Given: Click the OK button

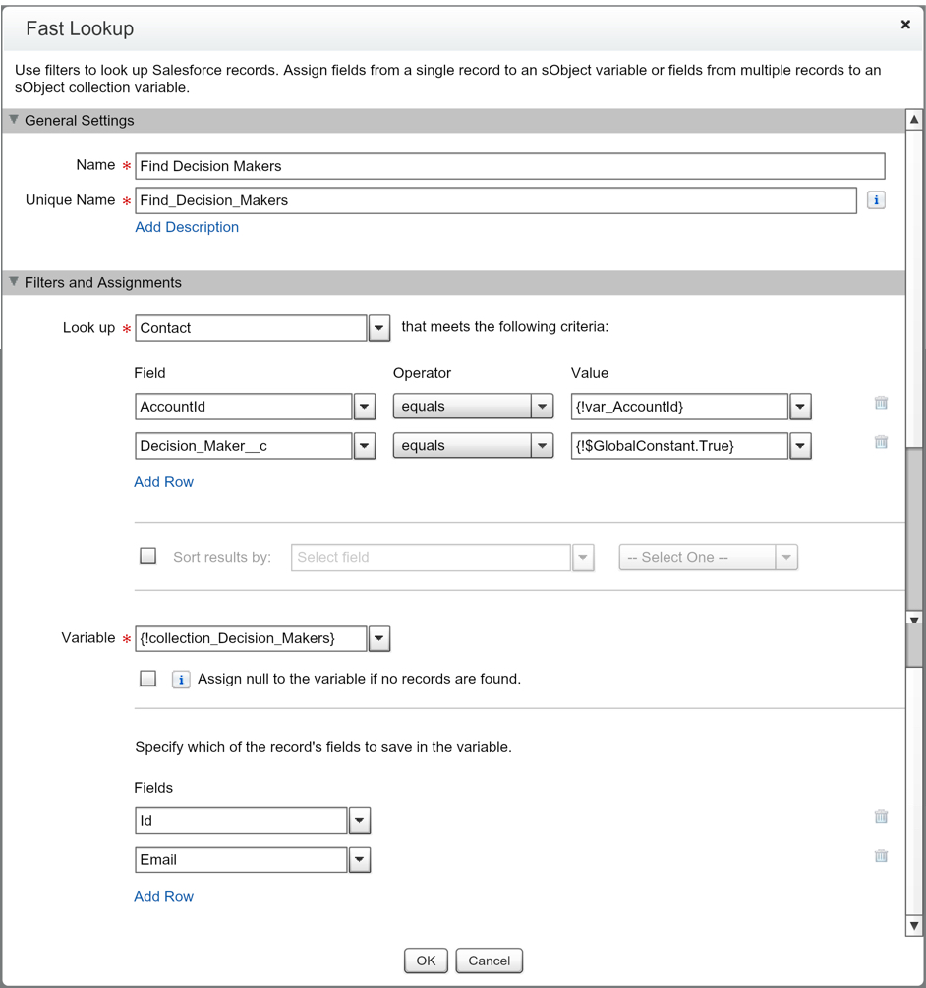Looking at the screenshot, I should click(426, 961).
